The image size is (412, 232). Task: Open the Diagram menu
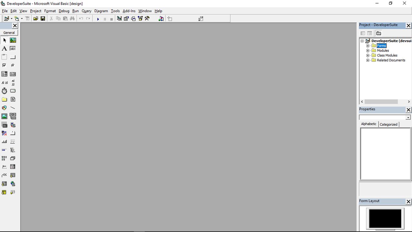tap(101, 11)
